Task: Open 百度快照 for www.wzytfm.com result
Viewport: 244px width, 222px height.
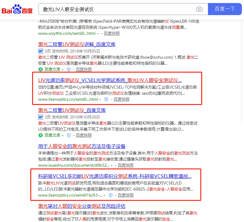Action: click(112, 33)
